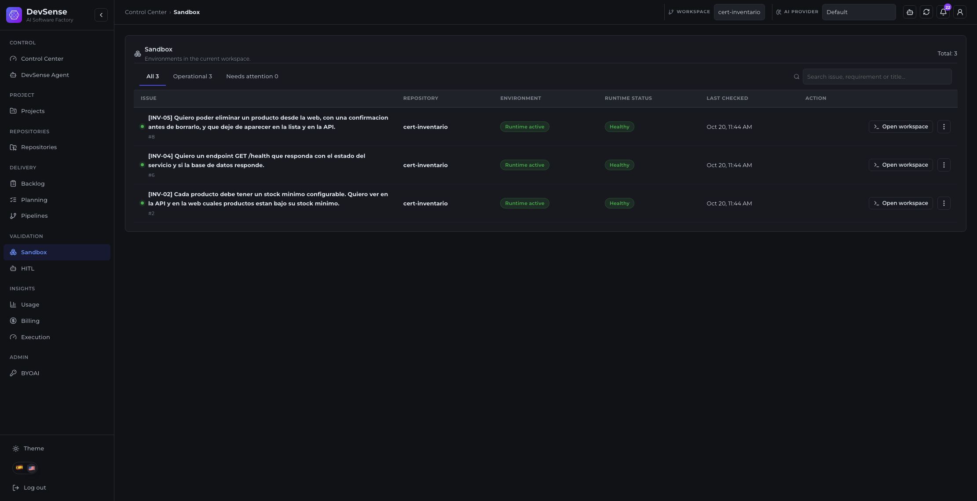Open Execution in sidebar
Viewport: 977px width, 501px height.
click(x=57, y=337)
